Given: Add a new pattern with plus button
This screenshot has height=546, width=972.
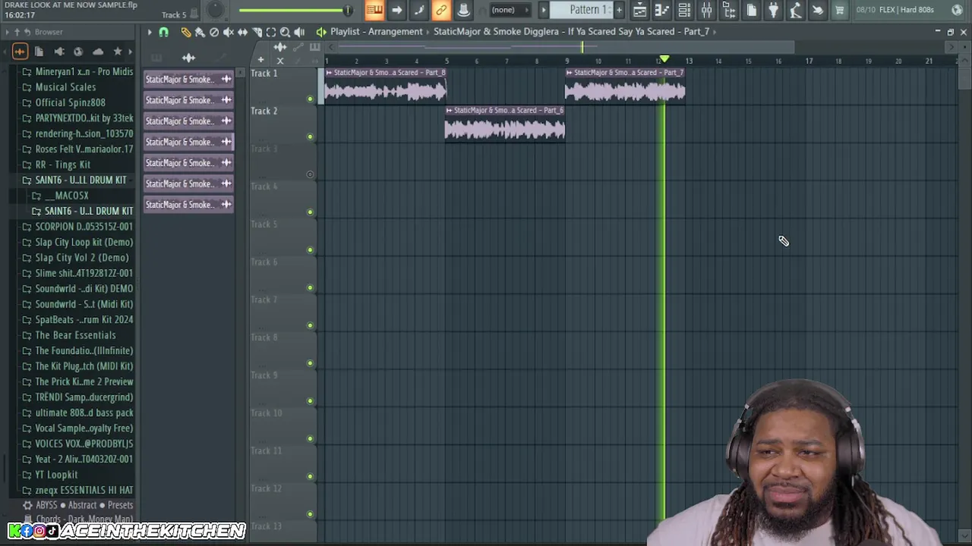Looking at the screenshot, I should (x=619, y=10).
